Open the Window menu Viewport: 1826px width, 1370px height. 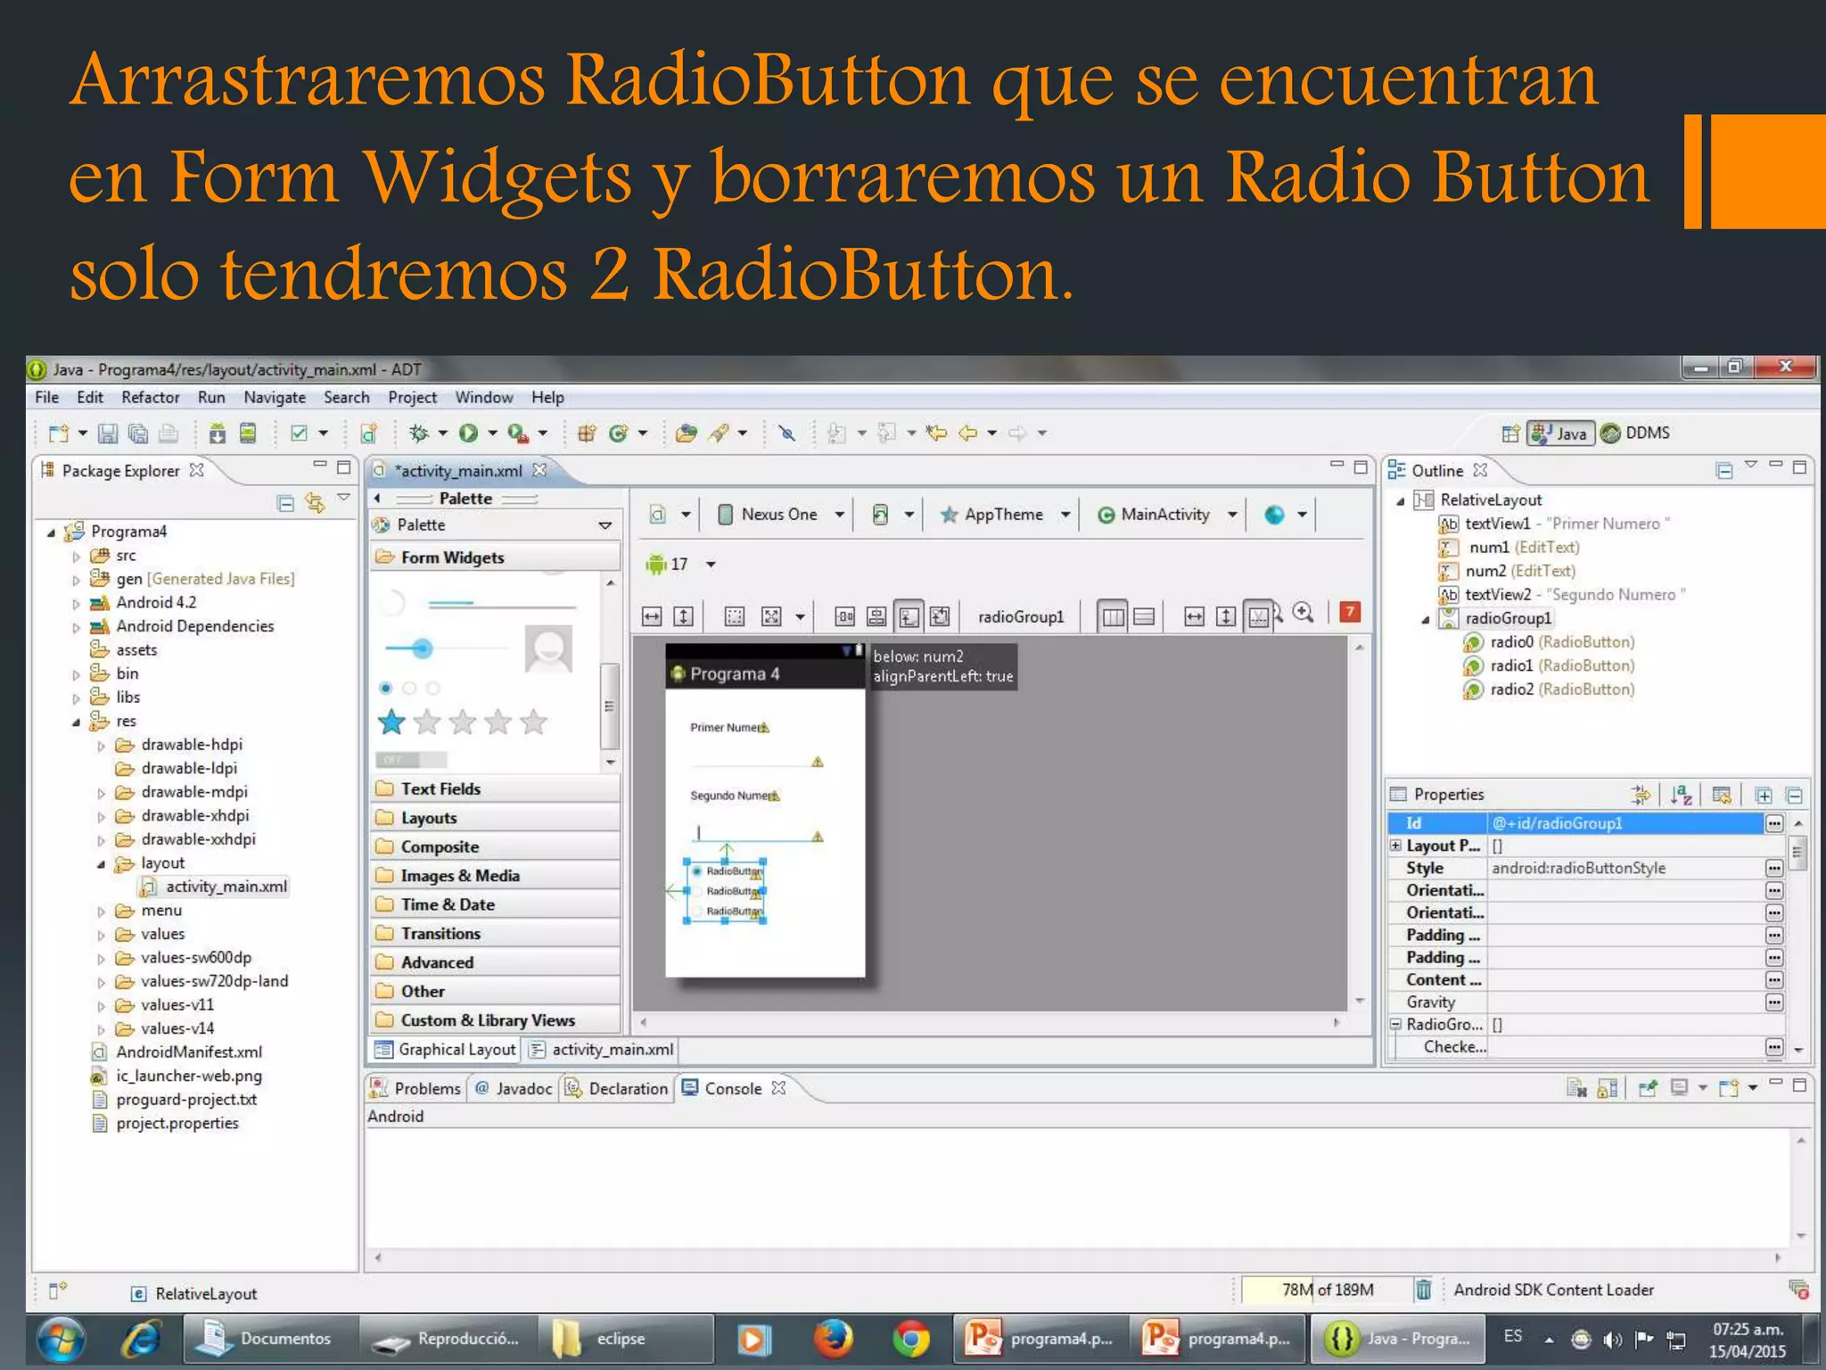(484, 397)
